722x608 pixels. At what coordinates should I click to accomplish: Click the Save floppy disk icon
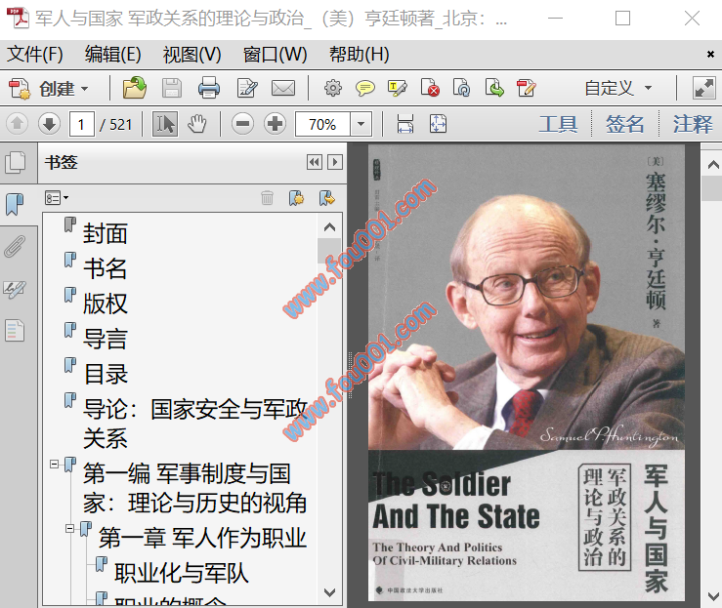coord(172,88)
